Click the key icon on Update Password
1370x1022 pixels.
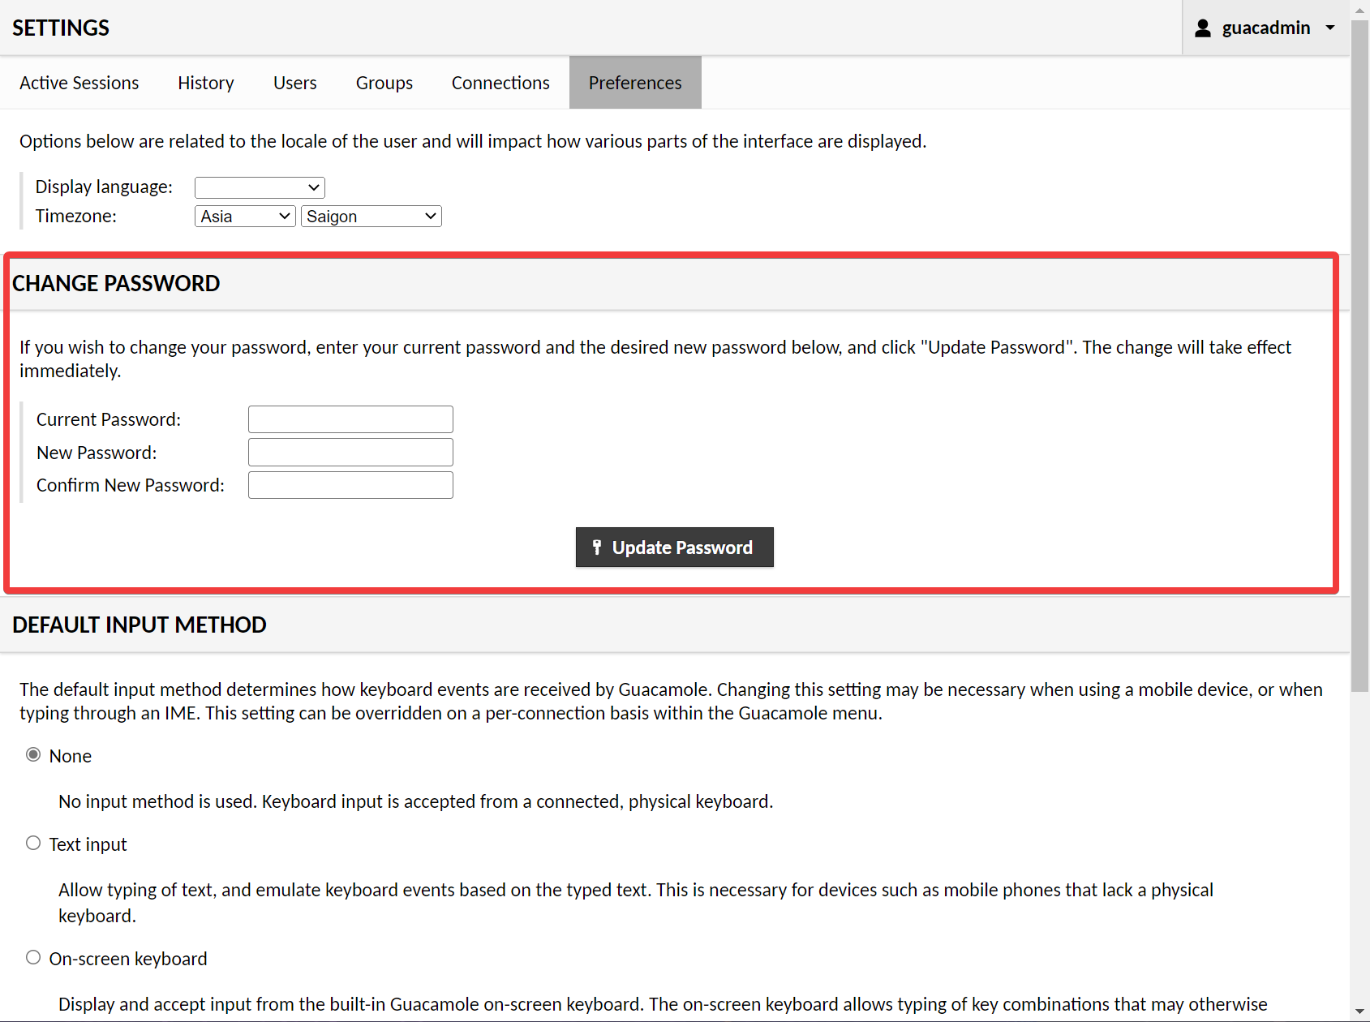[597, 547]
